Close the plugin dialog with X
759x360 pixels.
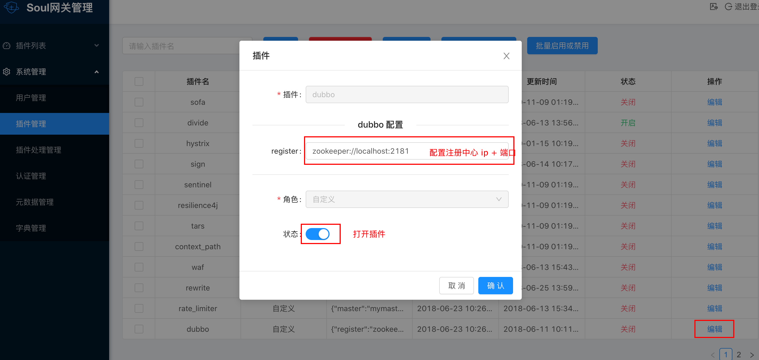point(506,56)
